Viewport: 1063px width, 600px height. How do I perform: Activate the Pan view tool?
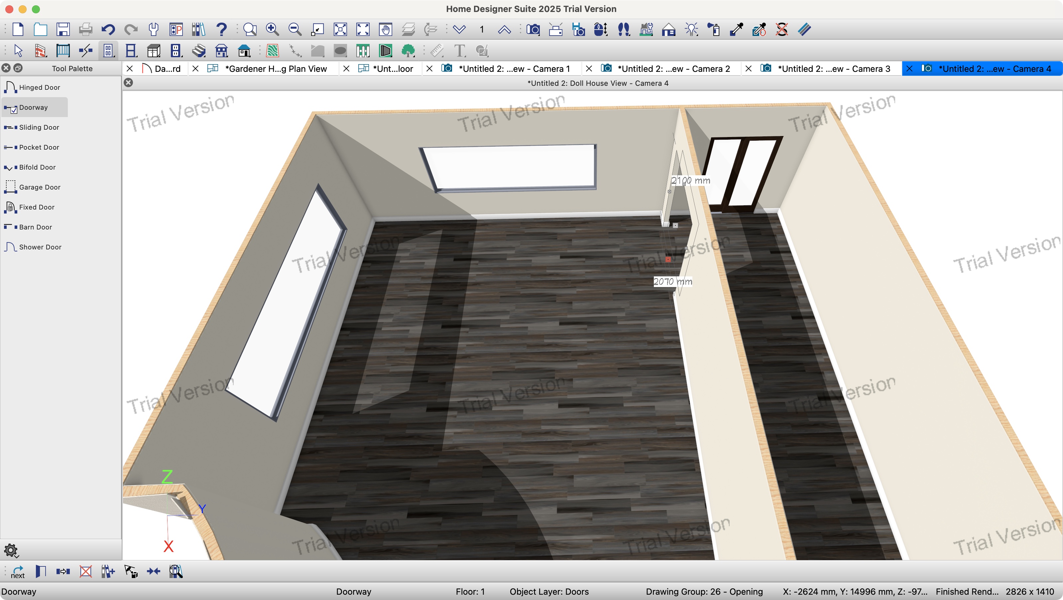(385, 29)
